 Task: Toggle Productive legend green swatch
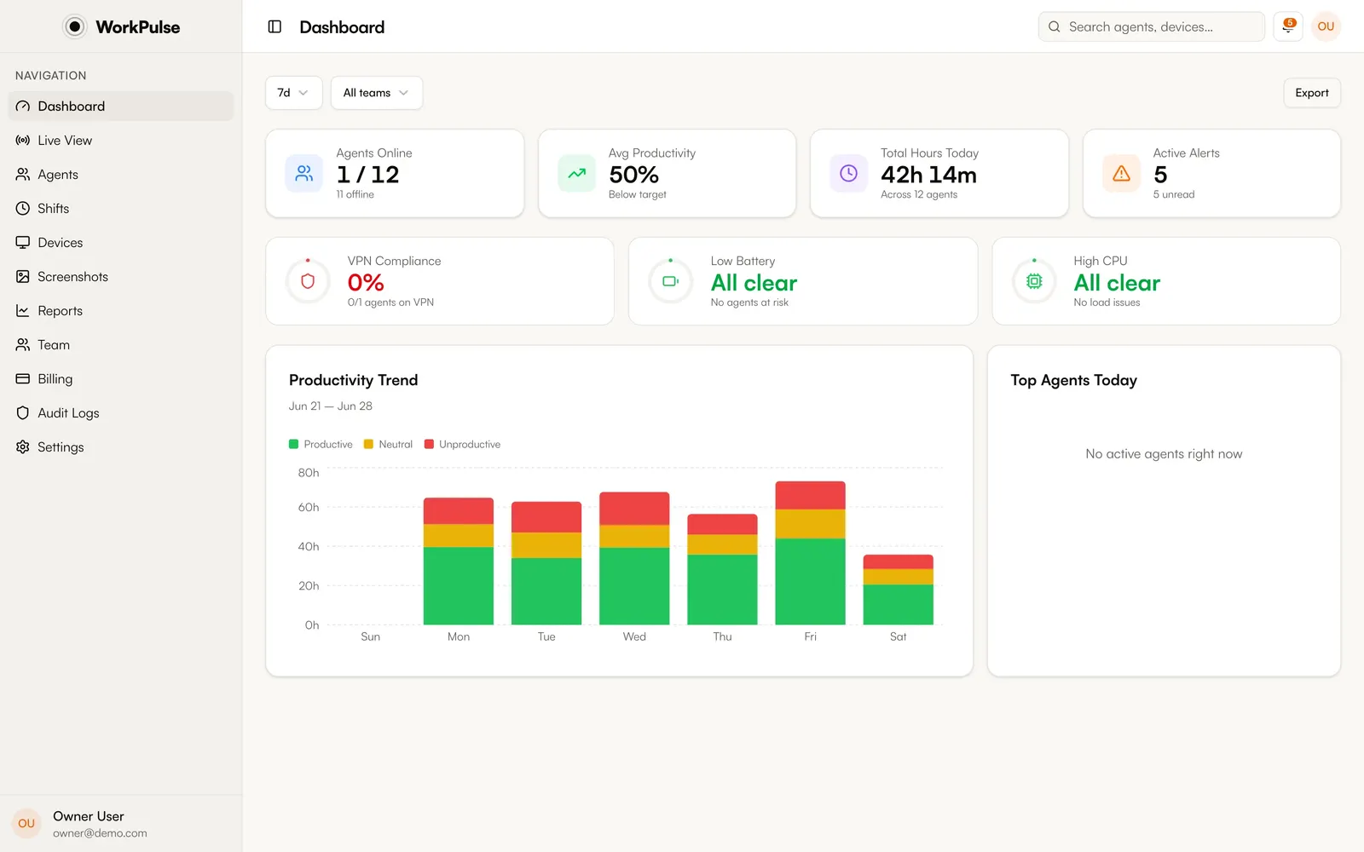293,445
